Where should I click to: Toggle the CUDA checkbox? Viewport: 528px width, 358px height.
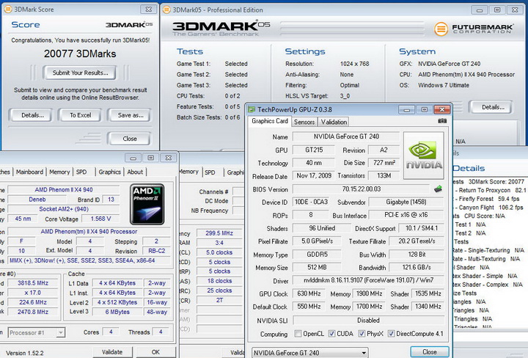click(331, 333)
